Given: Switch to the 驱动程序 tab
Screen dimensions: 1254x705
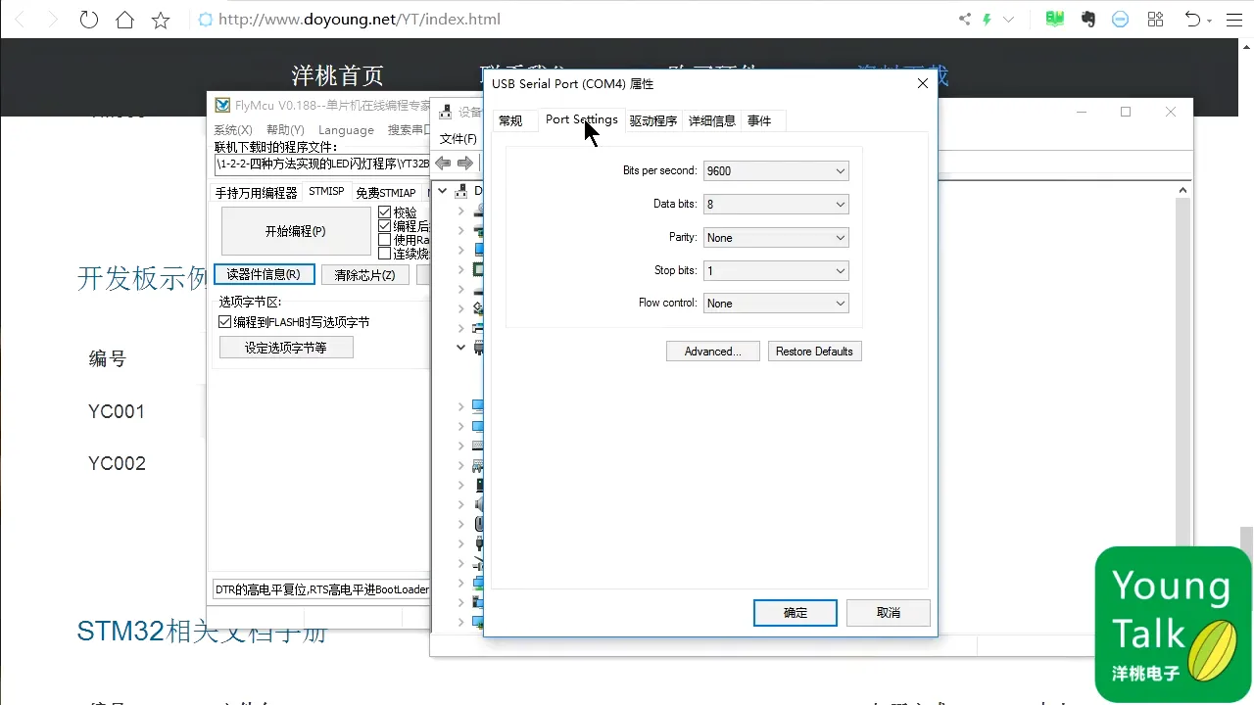Looking at the screenshot, I should (x=653, y=119).
